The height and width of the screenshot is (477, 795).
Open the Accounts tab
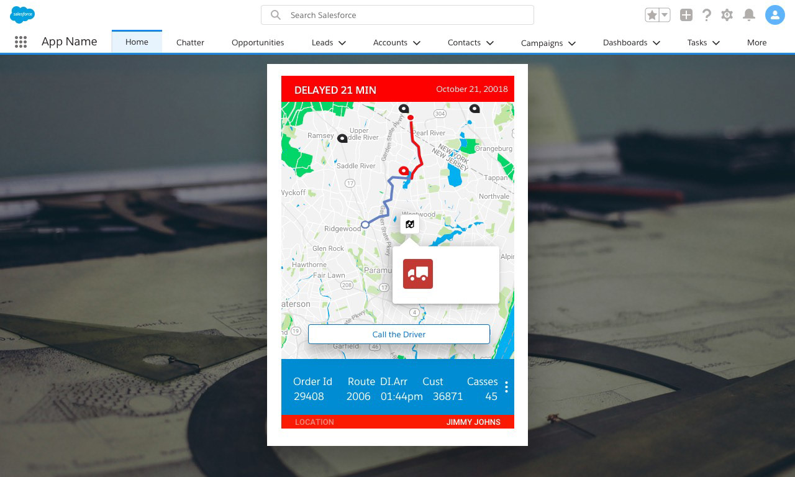390,42
